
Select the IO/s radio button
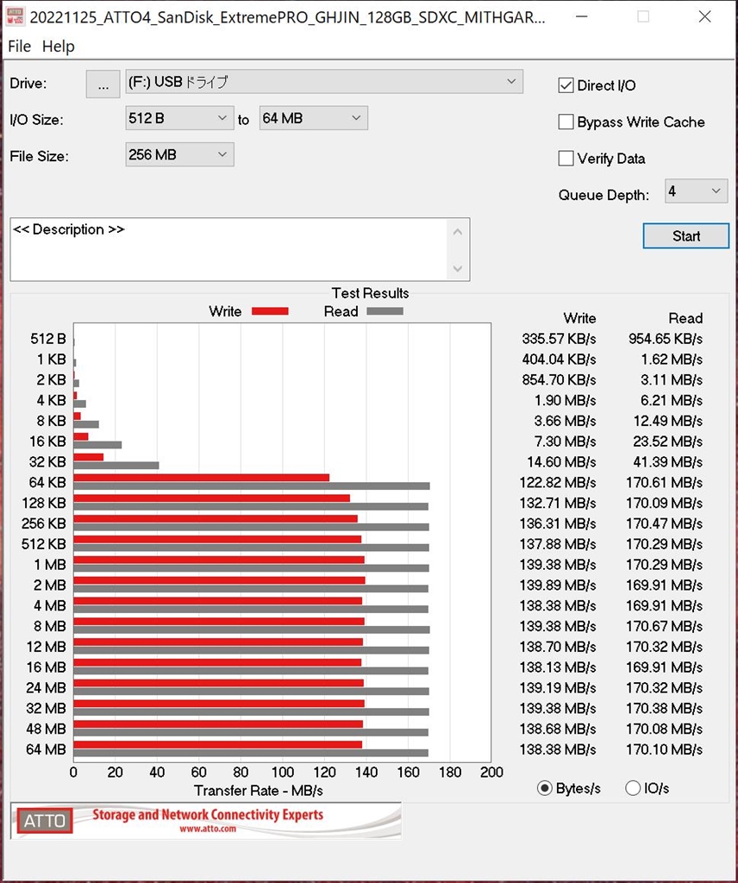click(633, 788)
